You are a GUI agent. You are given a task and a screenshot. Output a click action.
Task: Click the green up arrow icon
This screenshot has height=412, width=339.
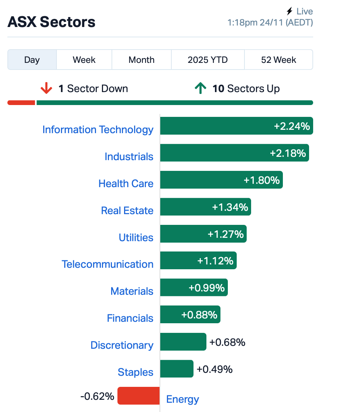click(x=200, y=89)
